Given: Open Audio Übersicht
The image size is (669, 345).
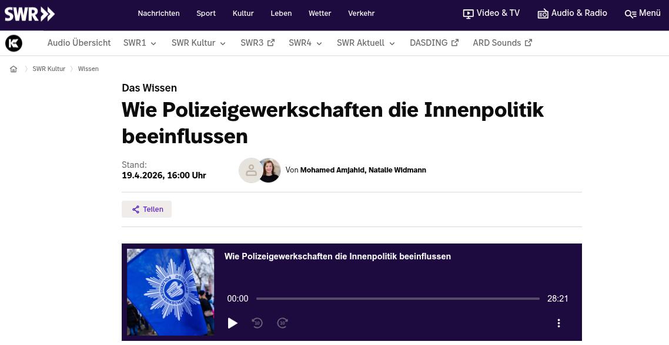Looking at the screenshot, I should [x=79, y=43].
